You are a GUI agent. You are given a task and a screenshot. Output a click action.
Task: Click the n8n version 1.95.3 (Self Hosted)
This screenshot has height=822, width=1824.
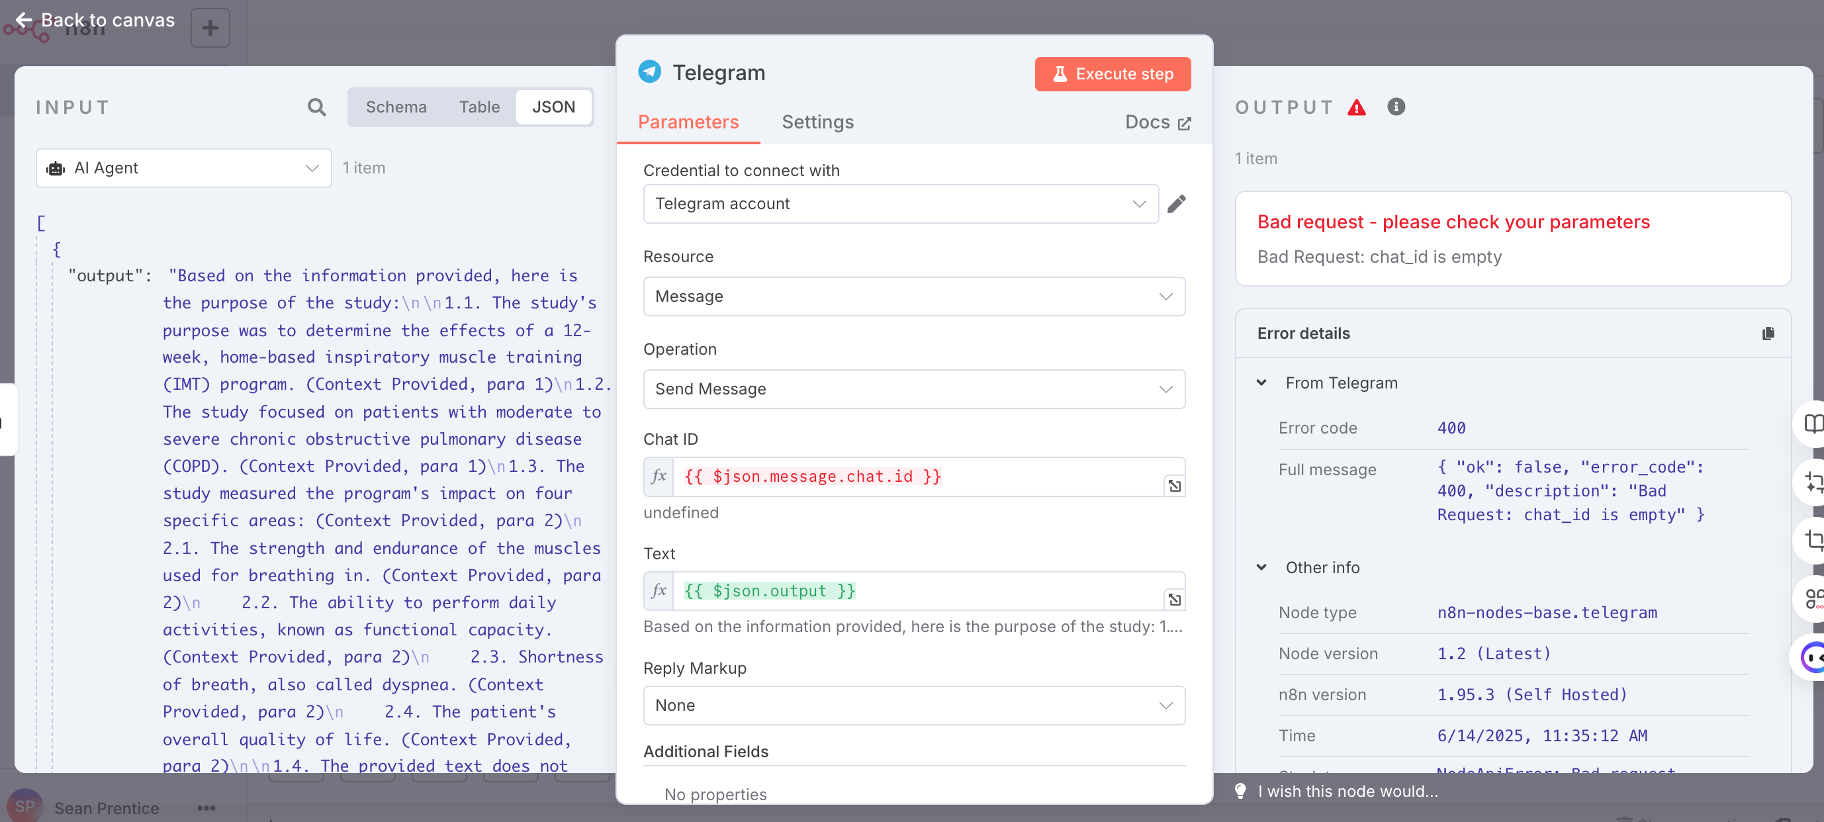(1531, 696)
